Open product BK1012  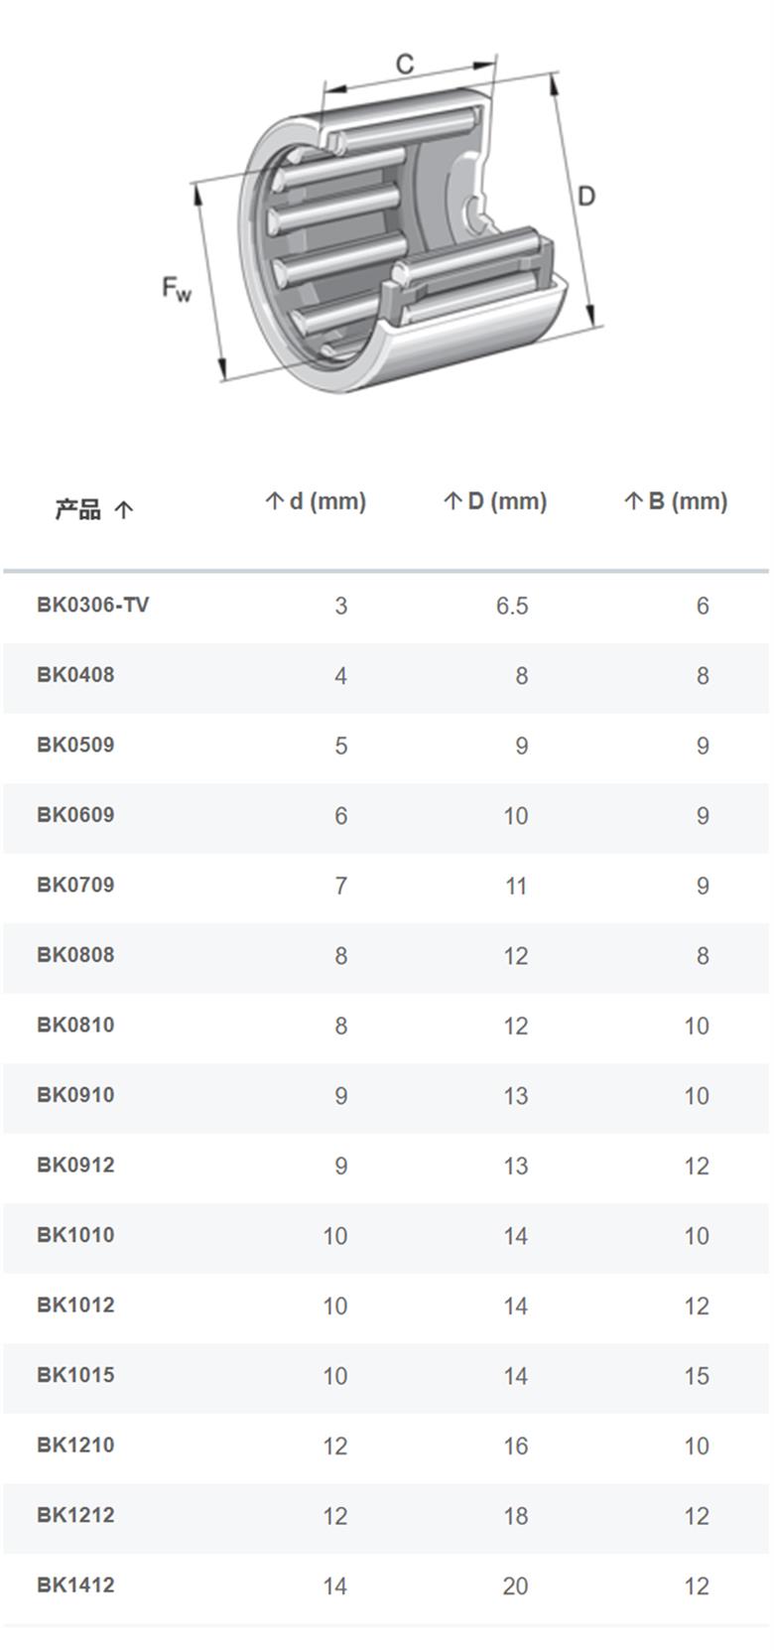pyautogui.click(x=75, y=1305)
